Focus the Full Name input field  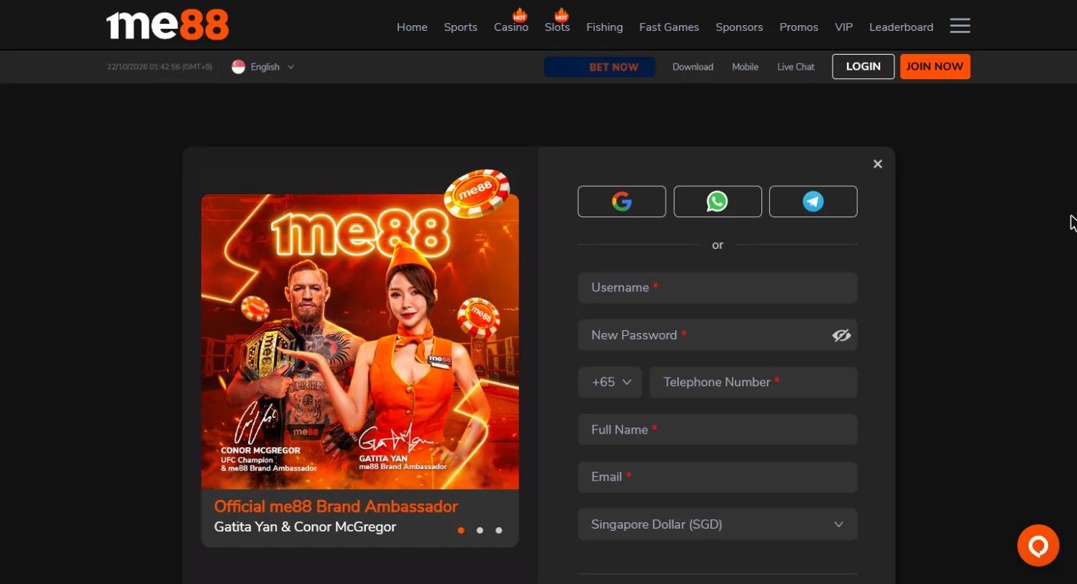(718, 429)
